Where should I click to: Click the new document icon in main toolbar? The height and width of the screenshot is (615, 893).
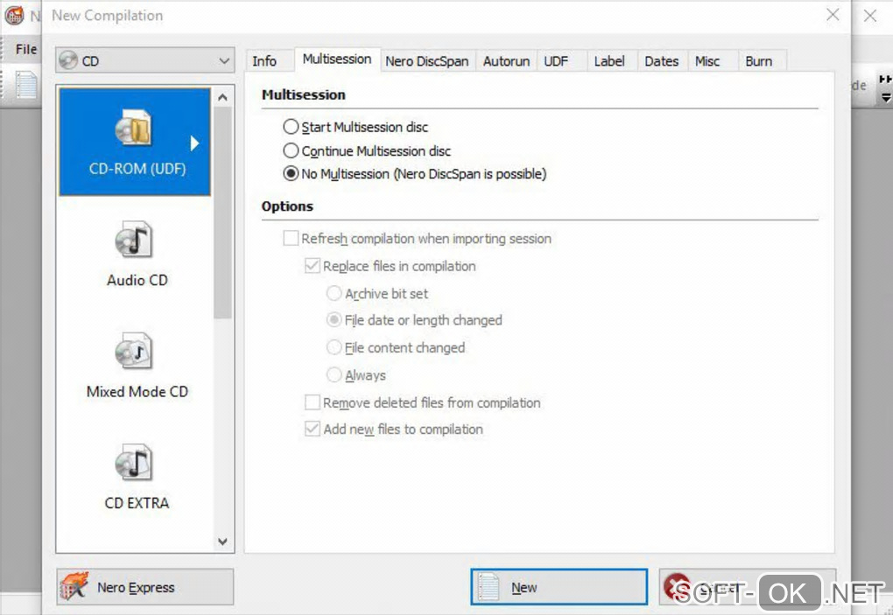[x=25, y=85]
